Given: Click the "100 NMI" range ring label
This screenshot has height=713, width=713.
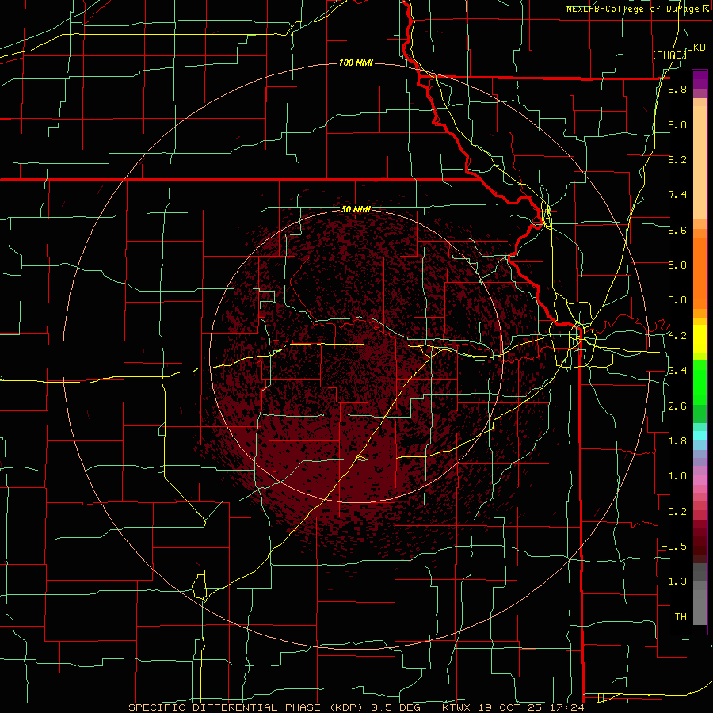Looking at the screenshot, I should (x=356, y=63).
